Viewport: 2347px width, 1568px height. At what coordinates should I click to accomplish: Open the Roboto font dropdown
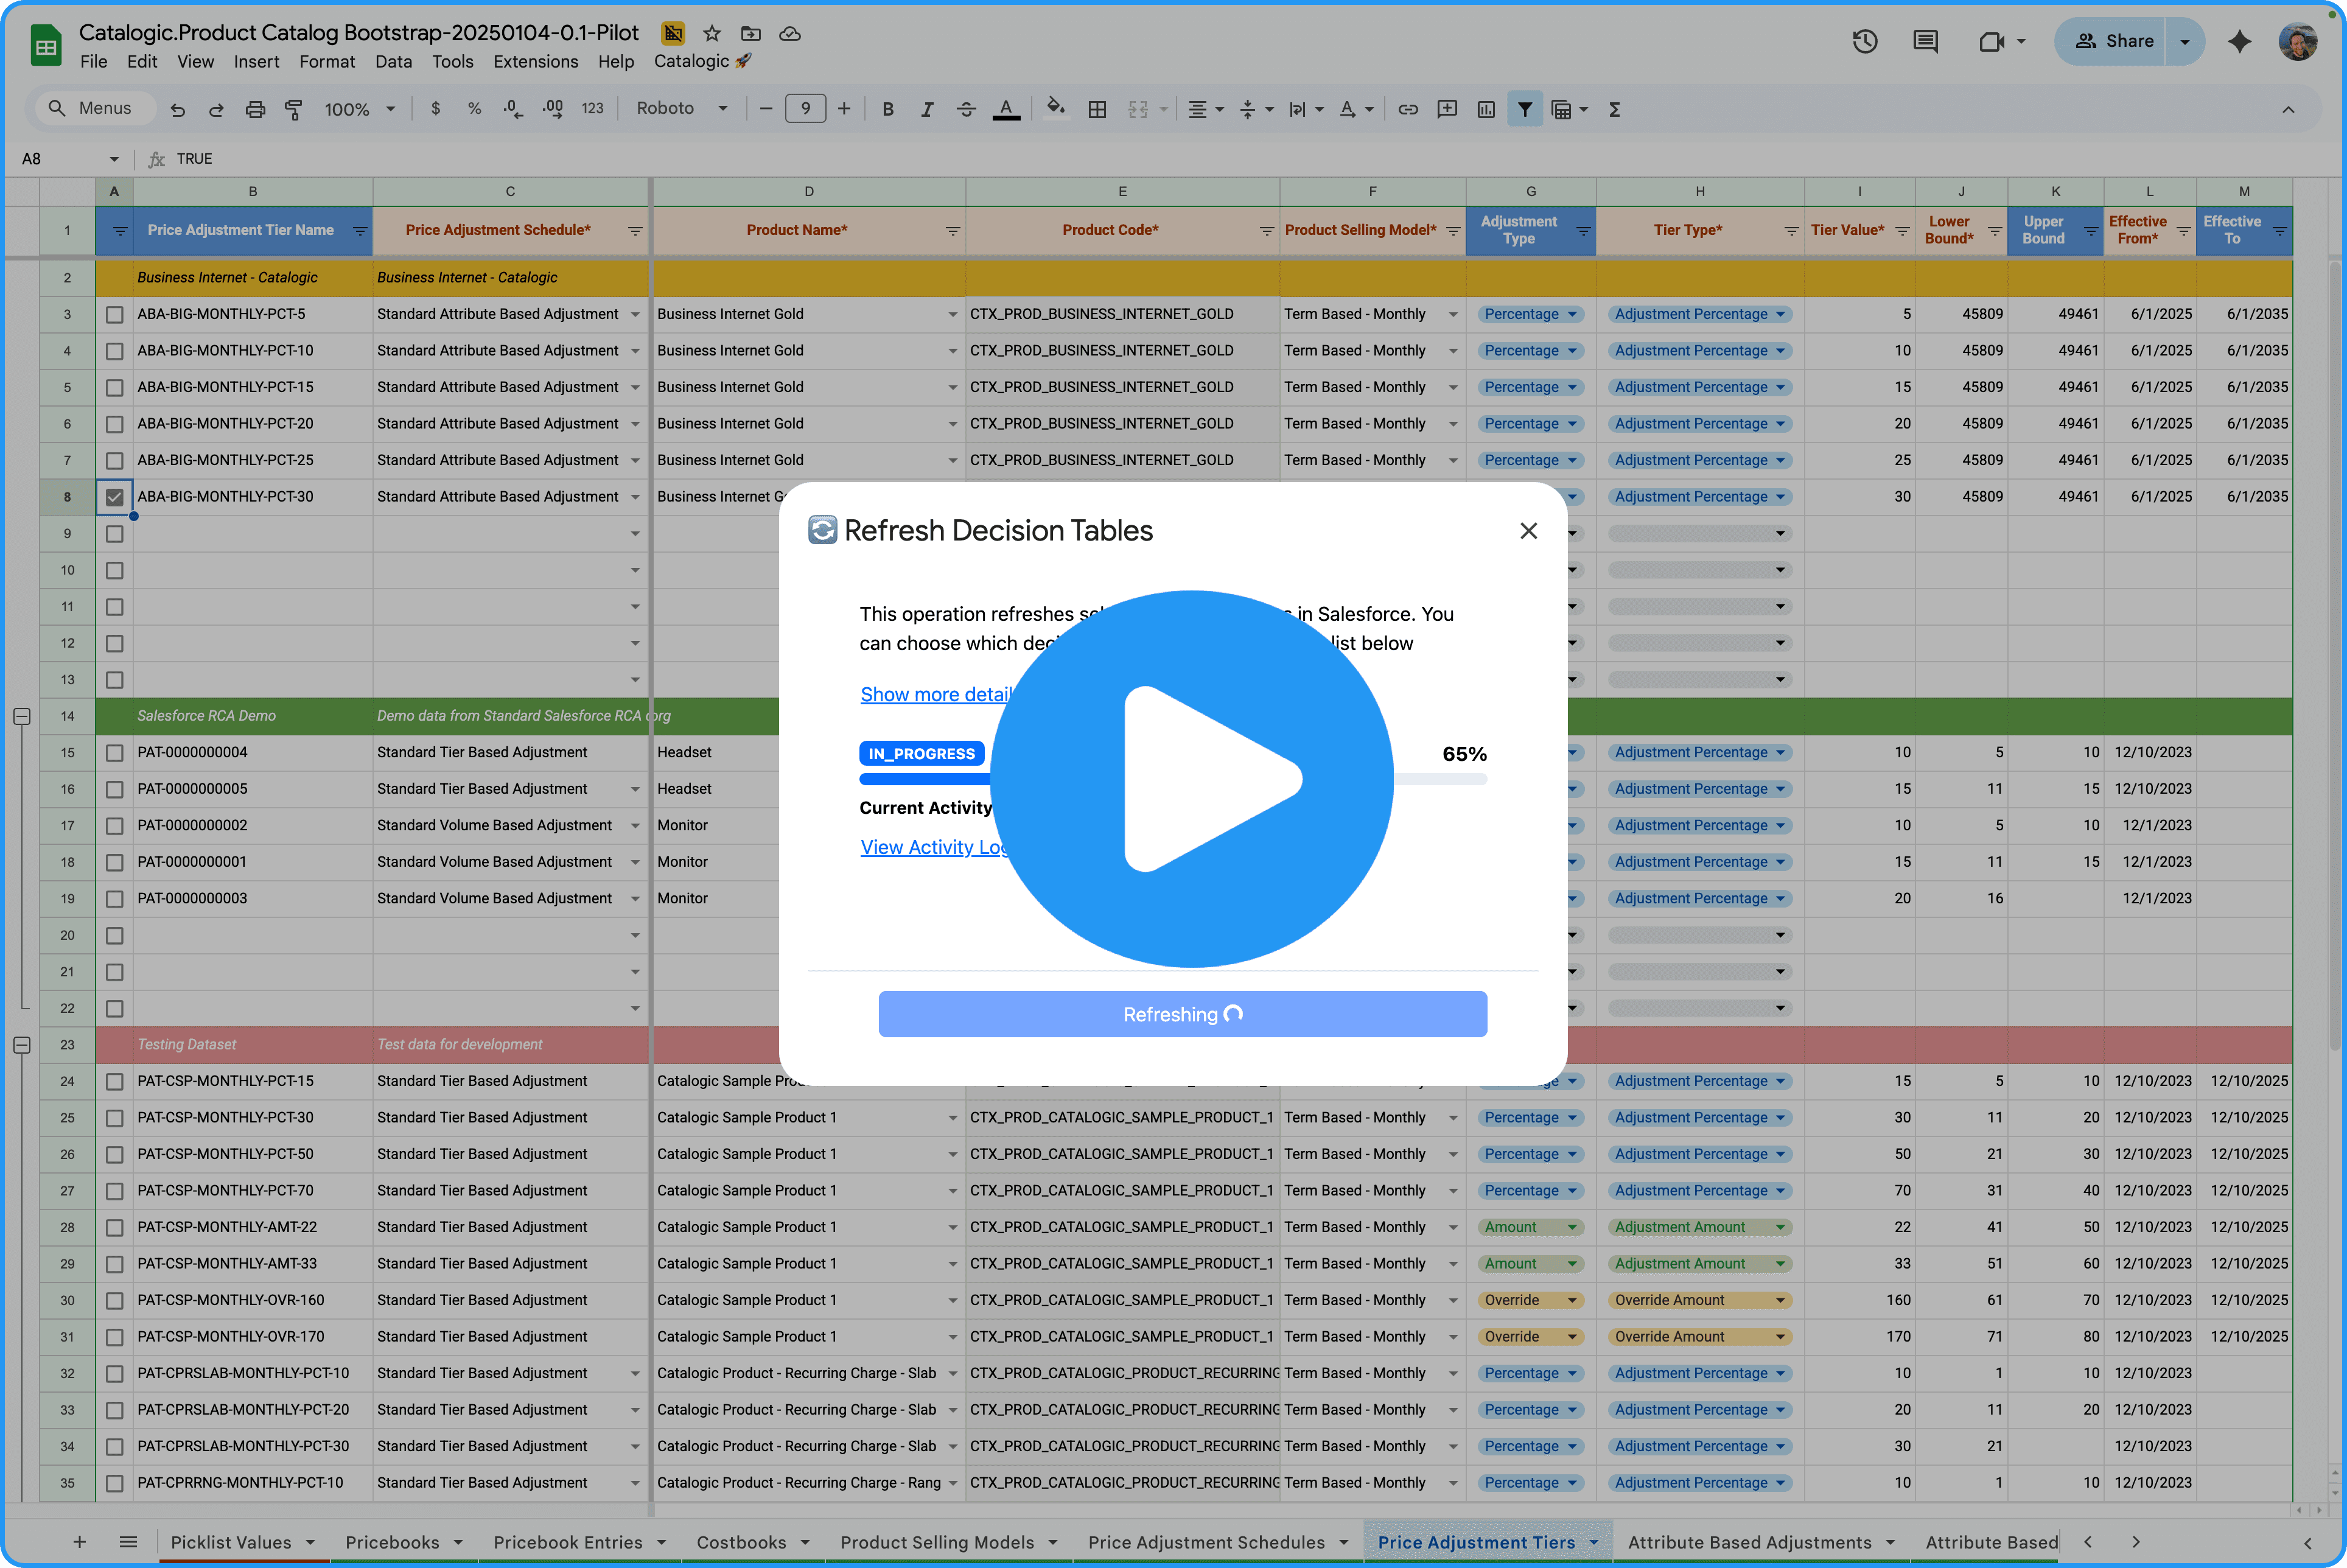click(x=681, y=108)
